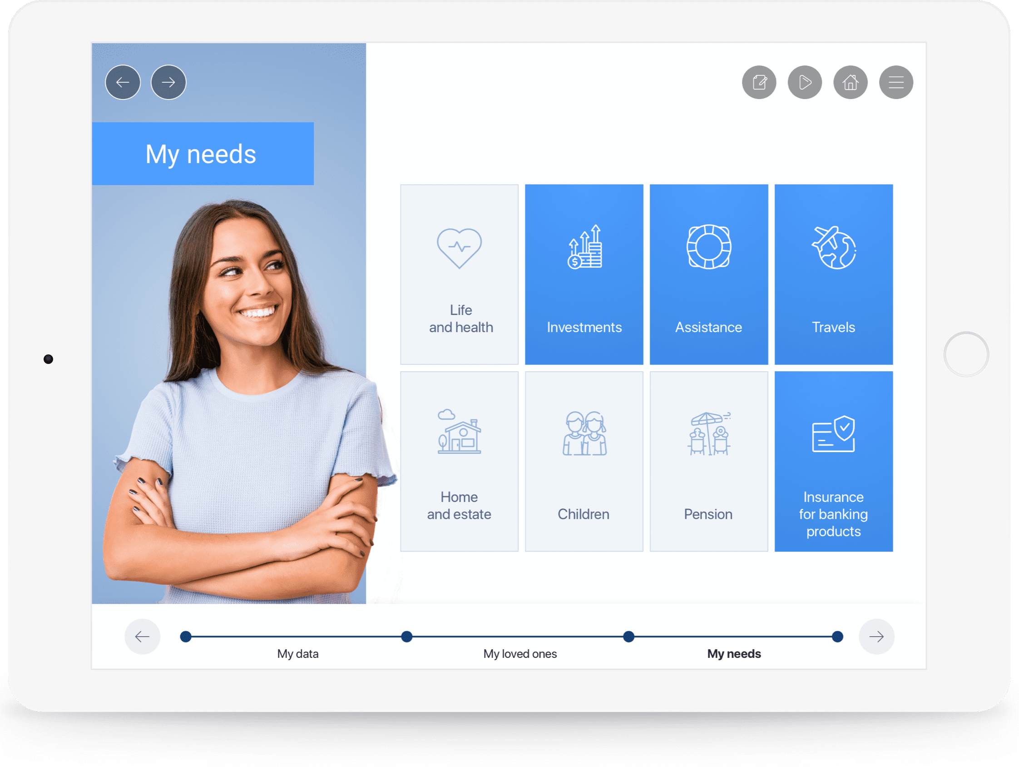This screenshot has height=777, width=1019.
Task: Navigate to My data step
Action: click(x=186, y=637)
